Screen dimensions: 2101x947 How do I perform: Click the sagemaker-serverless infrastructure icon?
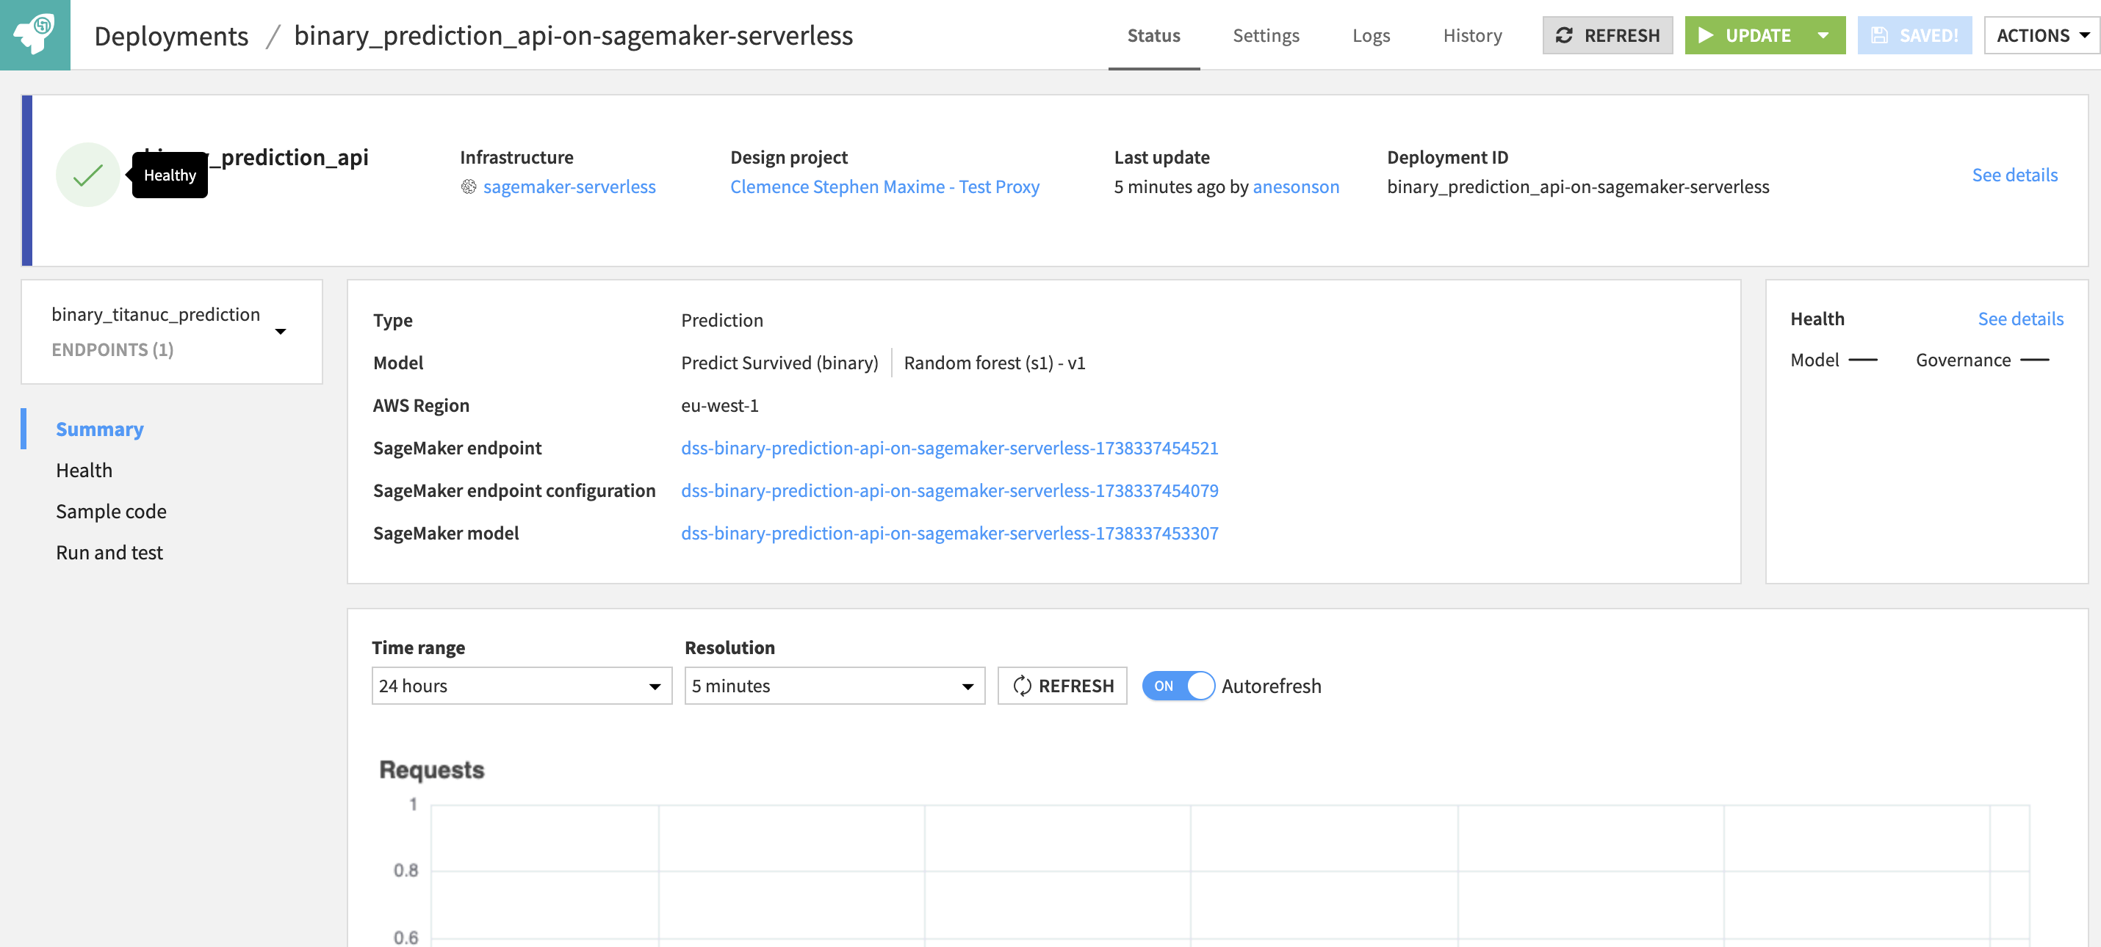click(468, 186)
